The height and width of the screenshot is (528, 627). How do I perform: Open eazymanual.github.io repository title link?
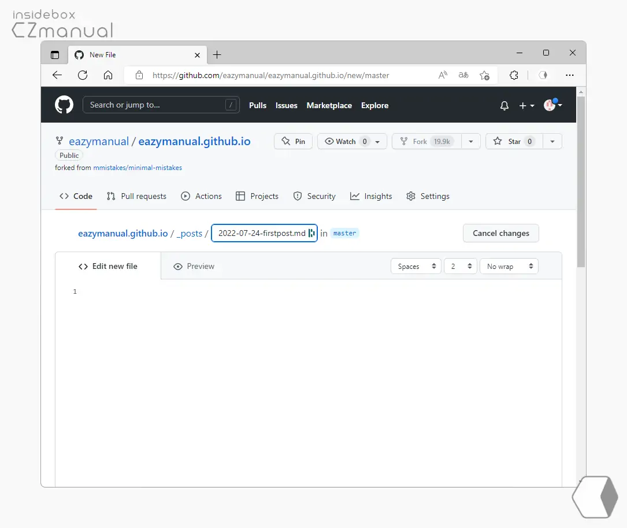pos(194,141)
